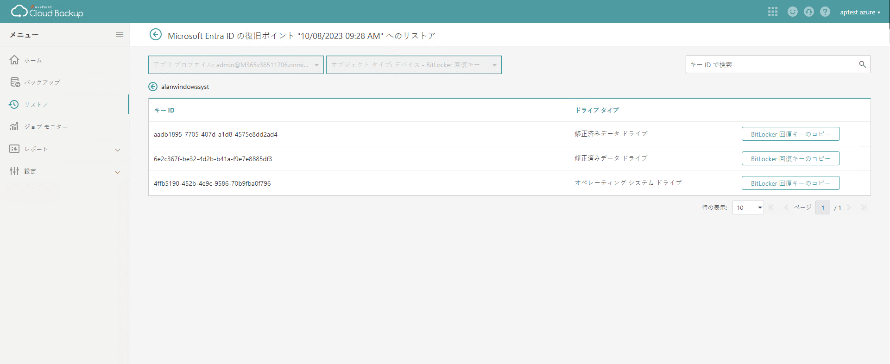Click the ドライブ タイプ column header
The image size is (890, 364).
597,110
